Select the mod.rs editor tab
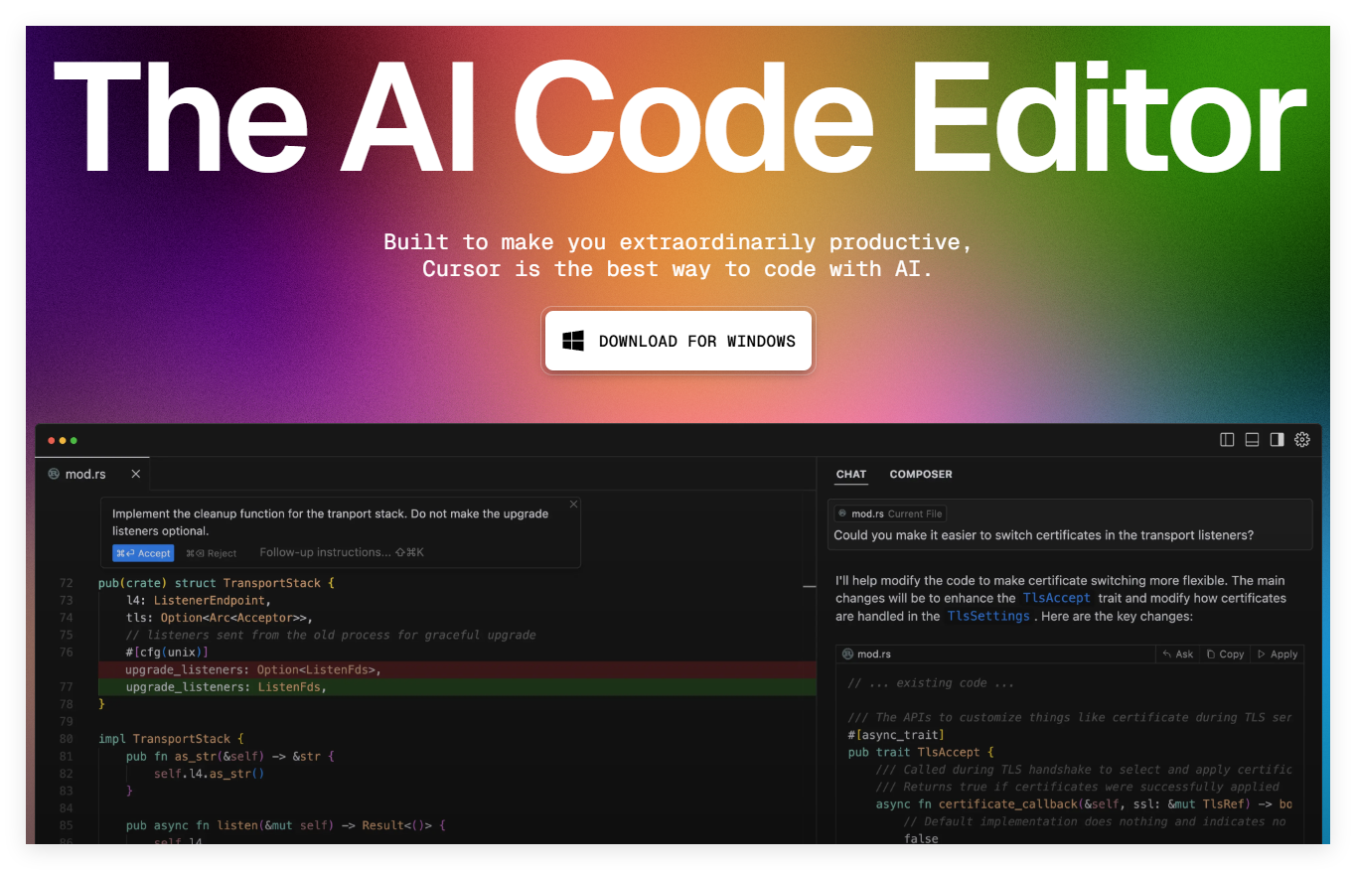This screenshot has width=1356, height=870. [92, 474]
